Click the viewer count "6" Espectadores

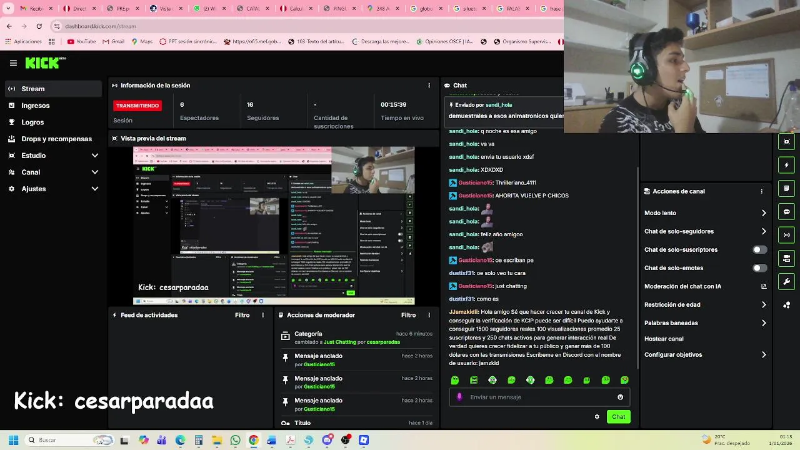pyautogui.click(x=182, y=104)
